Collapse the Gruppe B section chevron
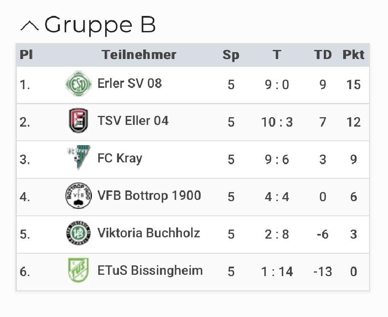Image resolution: width=388 pixels, height=317 pixels. point(29,25)
